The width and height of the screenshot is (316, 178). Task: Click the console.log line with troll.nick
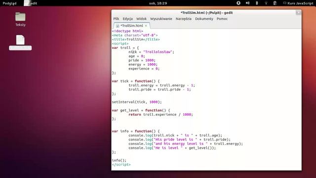tap(175, 135)
